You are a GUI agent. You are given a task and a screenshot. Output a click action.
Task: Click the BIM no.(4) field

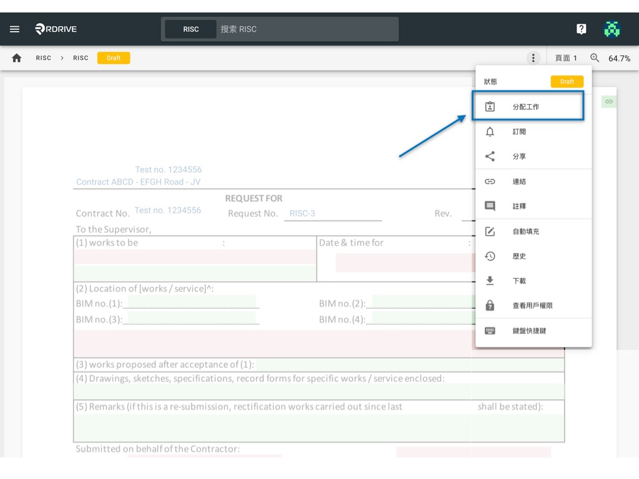coord(423,317)
